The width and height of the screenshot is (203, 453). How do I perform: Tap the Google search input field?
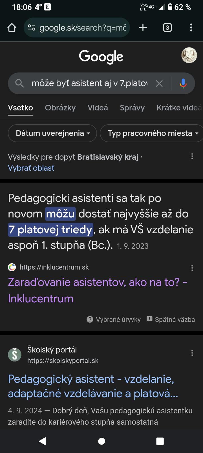pos(89,83)
